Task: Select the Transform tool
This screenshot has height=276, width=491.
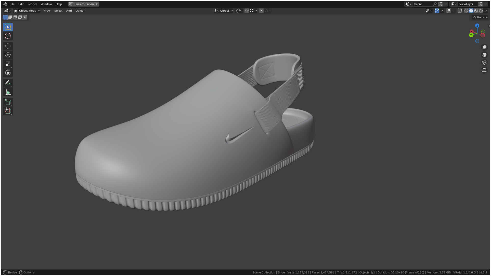Action: click(x=8, y=73)
